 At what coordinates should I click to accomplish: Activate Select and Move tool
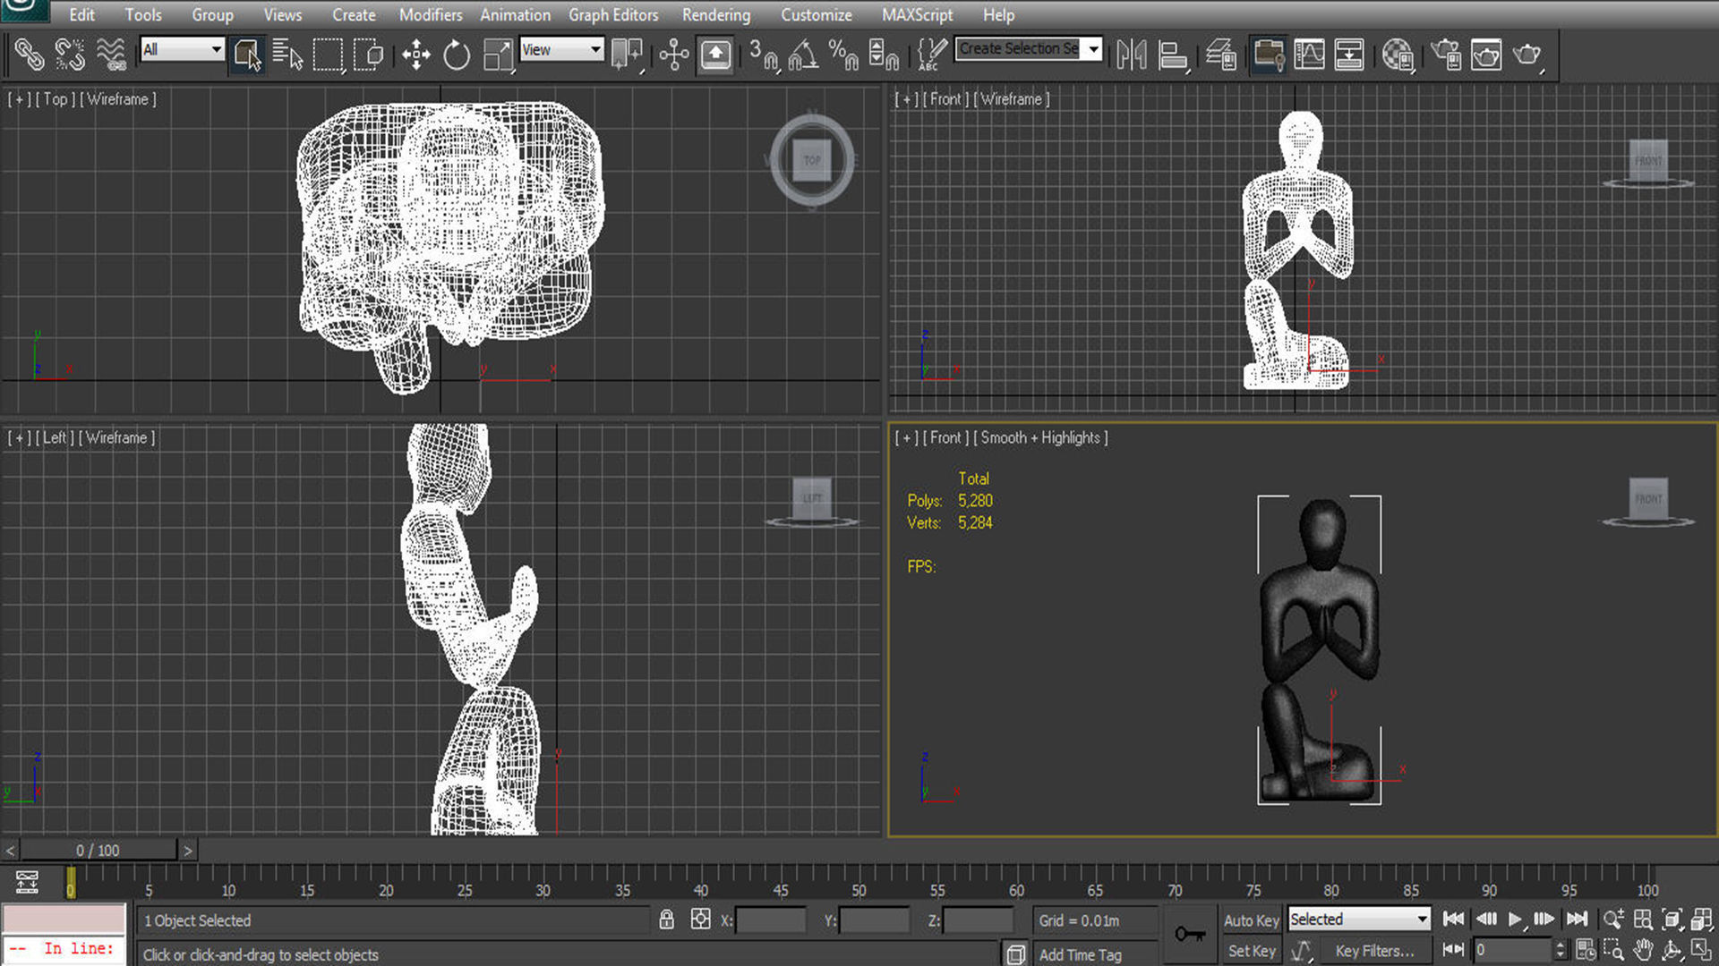(415, 55)
